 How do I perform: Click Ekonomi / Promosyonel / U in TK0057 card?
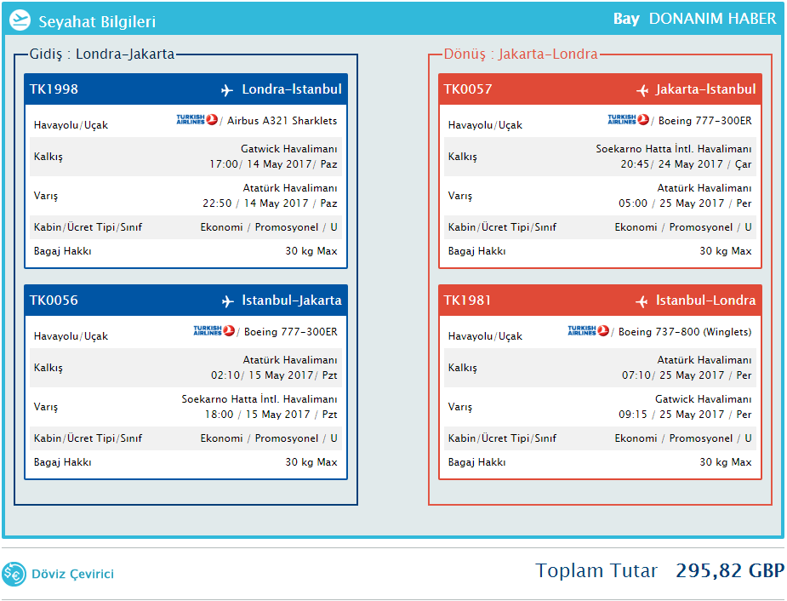point(683,227)
